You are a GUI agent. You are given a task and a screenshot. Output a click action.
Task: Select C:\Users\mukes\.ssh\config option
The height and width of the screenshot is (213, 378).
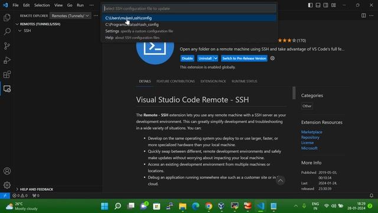(x=189, y=18)
